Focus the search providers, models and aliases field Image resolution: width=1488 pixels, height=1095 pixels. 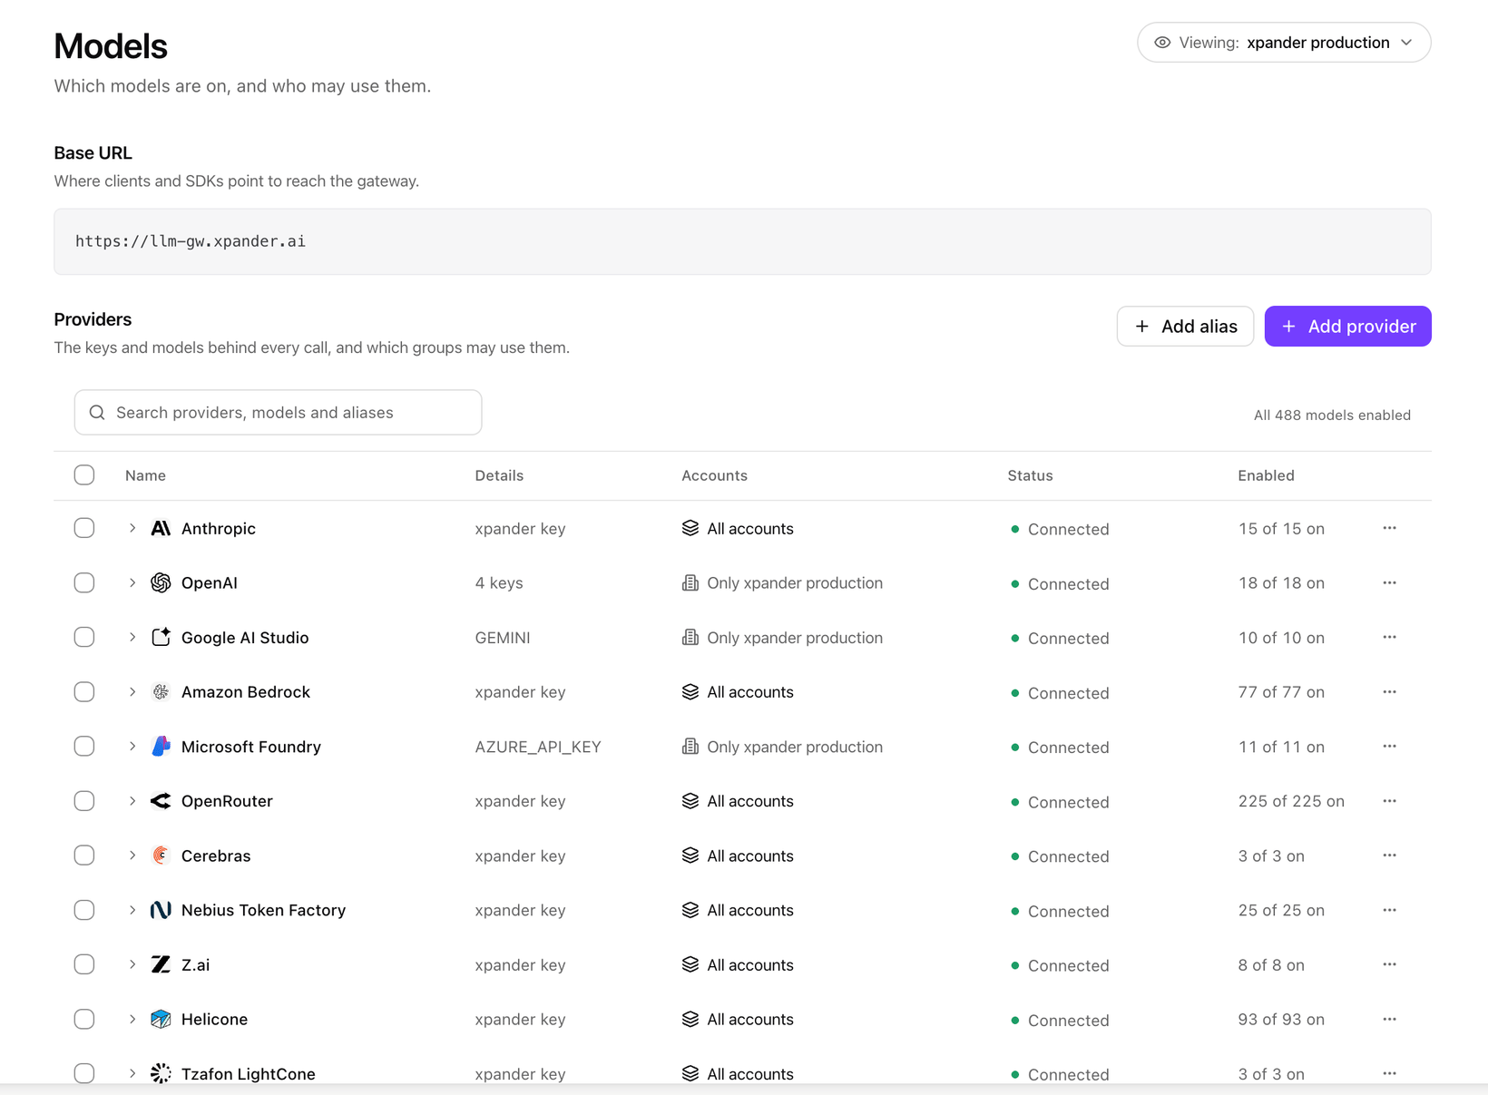(x=278, y=413)
